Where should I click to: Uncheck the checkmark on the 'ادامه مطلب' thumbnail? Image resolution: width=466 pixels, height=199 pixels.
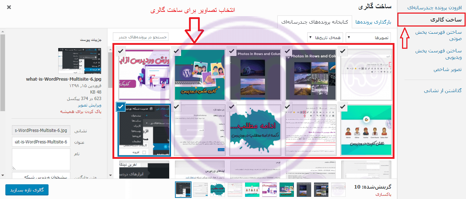[x=232, y=106]
